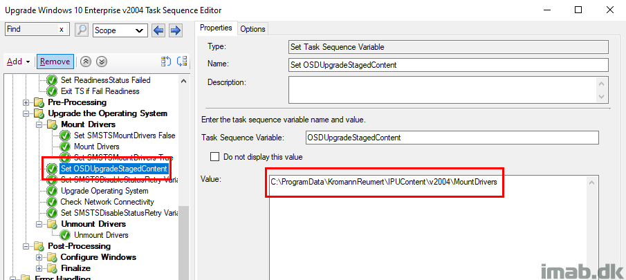Click folder icon of Finalize group
This screenshot has height=280, width=626.
(53, 268)
